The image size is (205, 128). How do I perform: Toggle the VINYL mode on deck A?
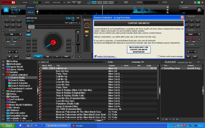(28, 35)
